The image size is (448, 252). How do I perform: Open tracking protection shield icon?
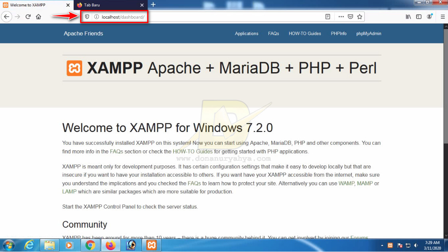(x=87, y=17)
